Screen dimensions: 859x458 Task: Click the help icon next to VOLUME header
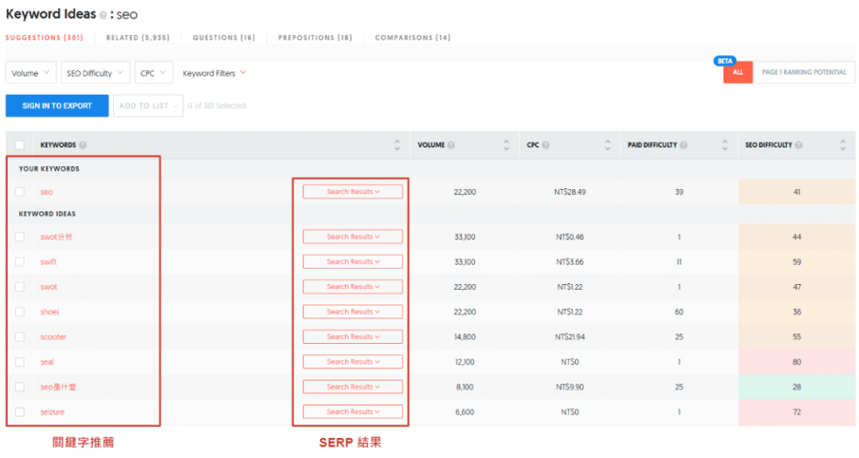pos(450,145)
